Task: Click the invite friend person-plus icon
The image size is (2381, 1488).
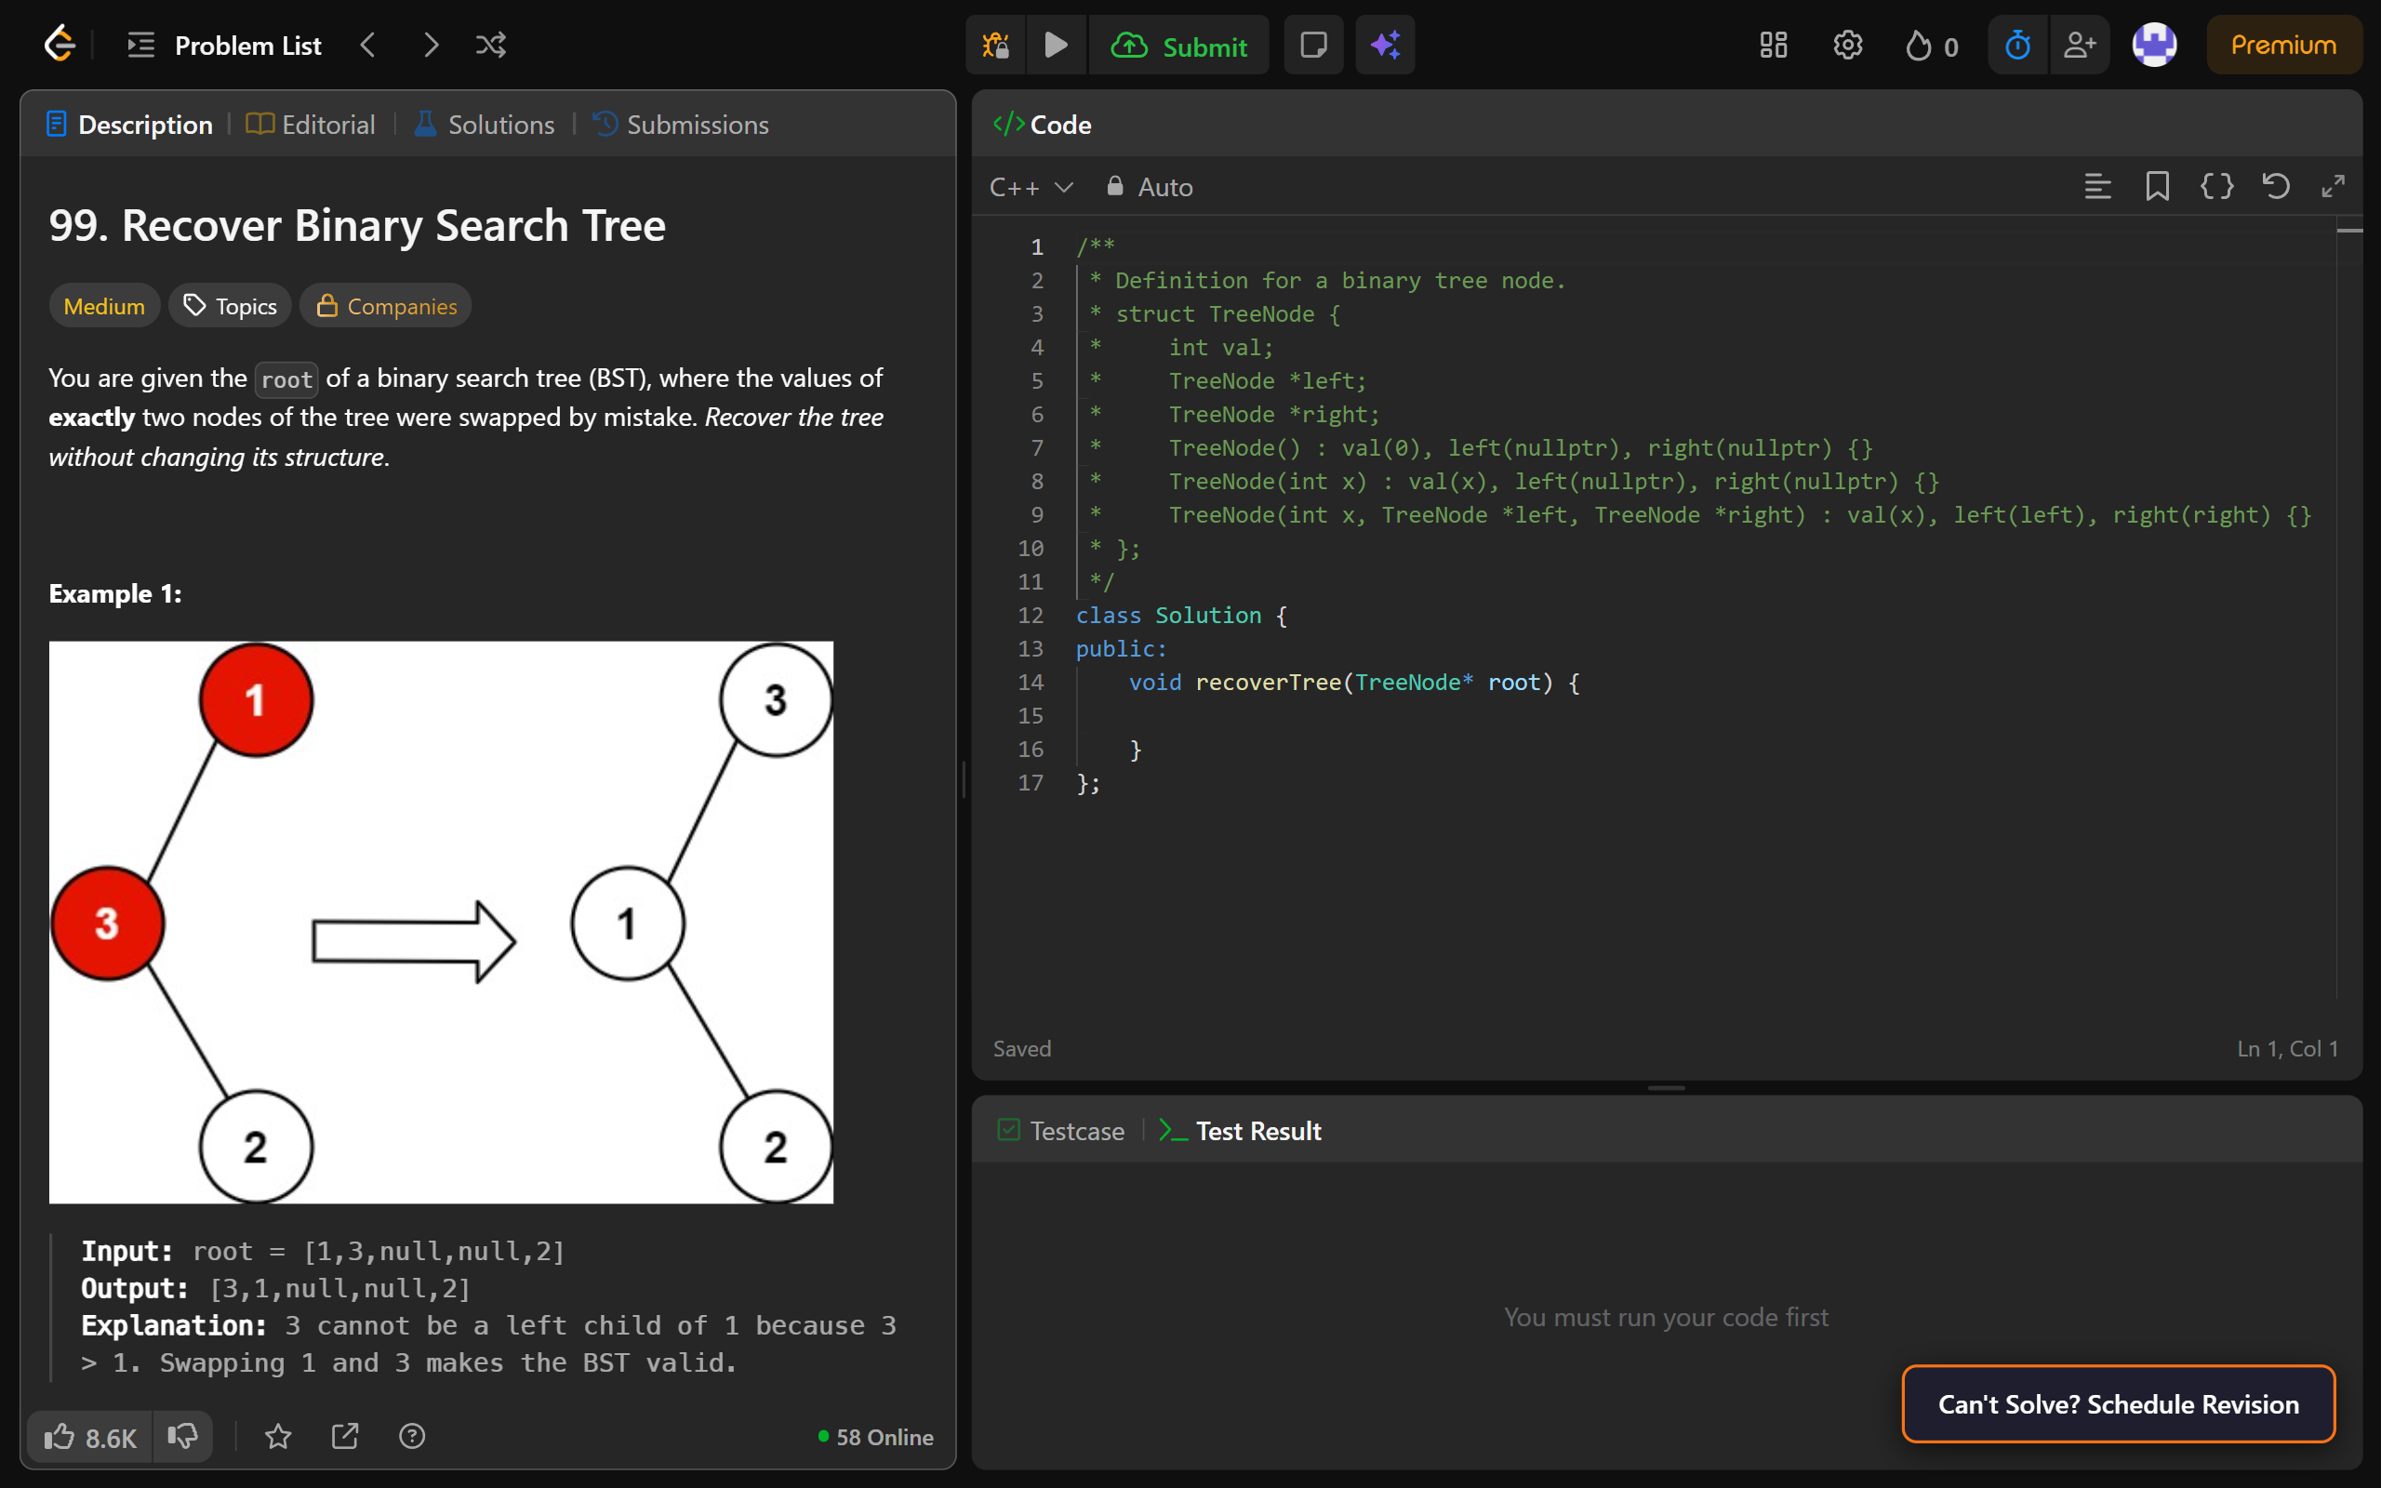Action: (2080, 46)
